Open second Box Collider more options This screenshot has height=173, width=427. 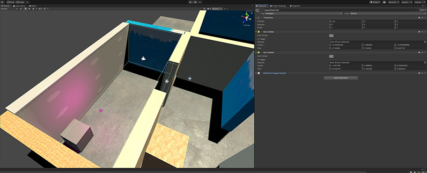(x=425, y=52)
